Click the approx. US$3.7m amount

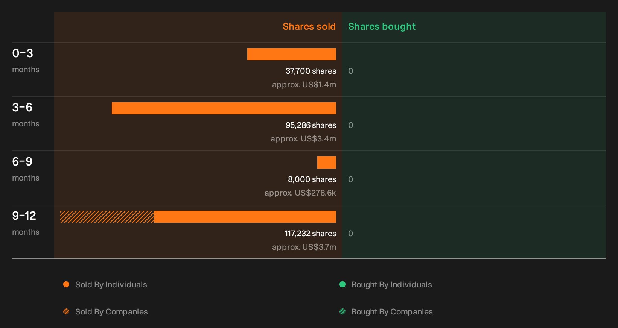tap(304, 247)
